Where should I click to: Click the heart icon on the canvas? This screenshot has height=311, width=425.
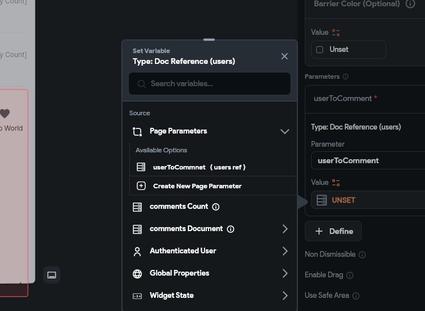pos(5,114)
